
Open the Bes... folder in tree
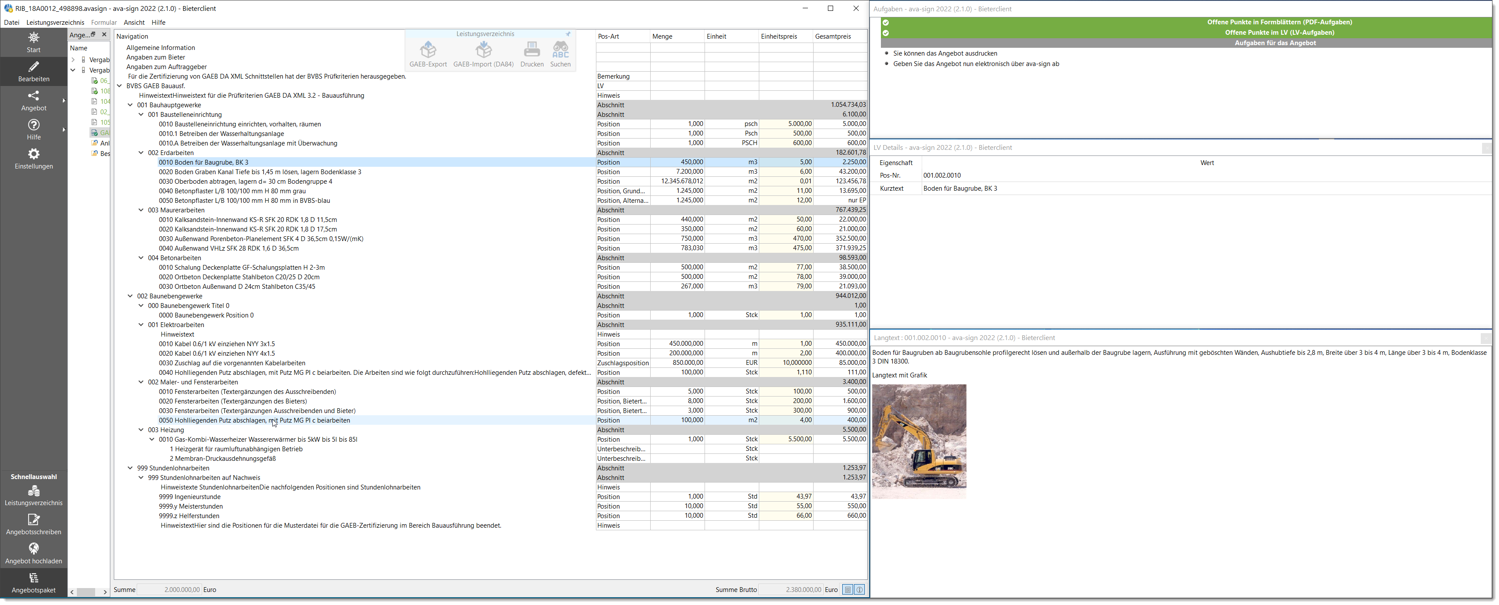tap(100, 154)
